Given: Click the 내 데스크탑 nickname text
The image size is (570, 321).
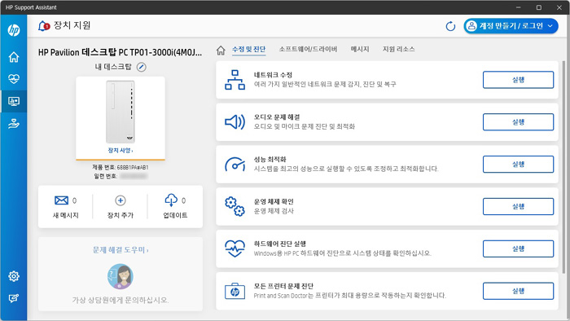Looking at the screenshot, I should 113,67.
